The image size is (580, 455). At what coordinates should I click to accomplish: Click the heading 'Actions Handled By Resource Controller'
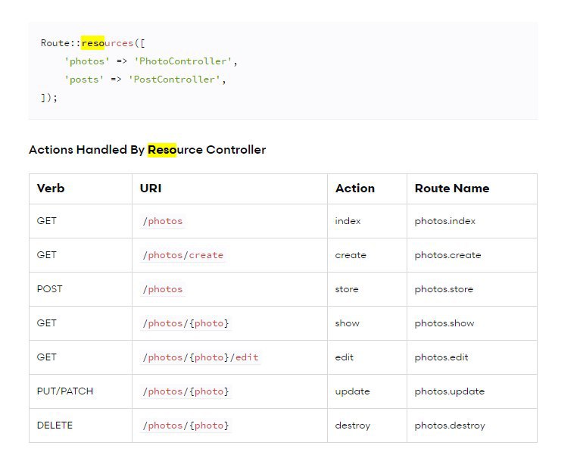147,150
